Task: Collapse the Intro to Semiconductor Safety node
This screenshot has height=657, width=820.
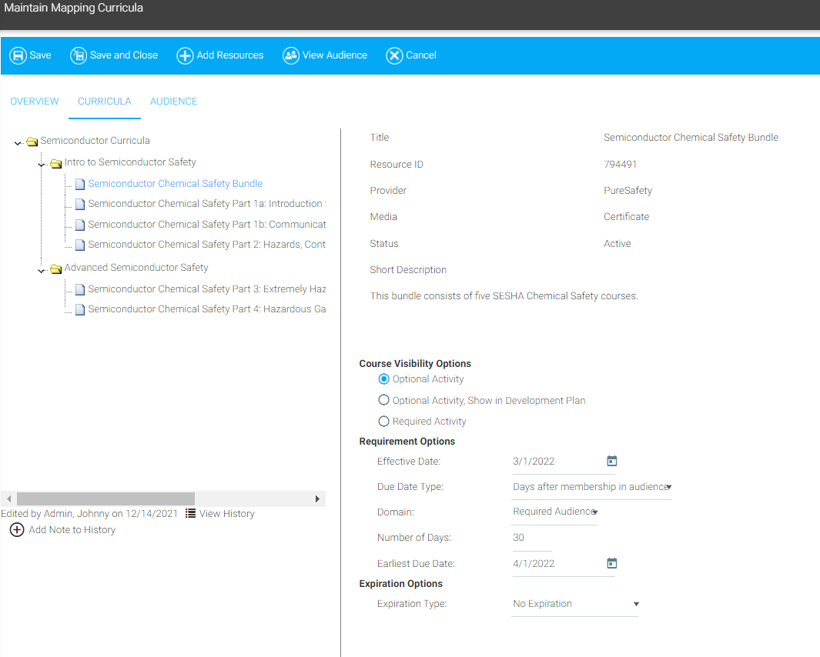Action: [x=42, y=165]
